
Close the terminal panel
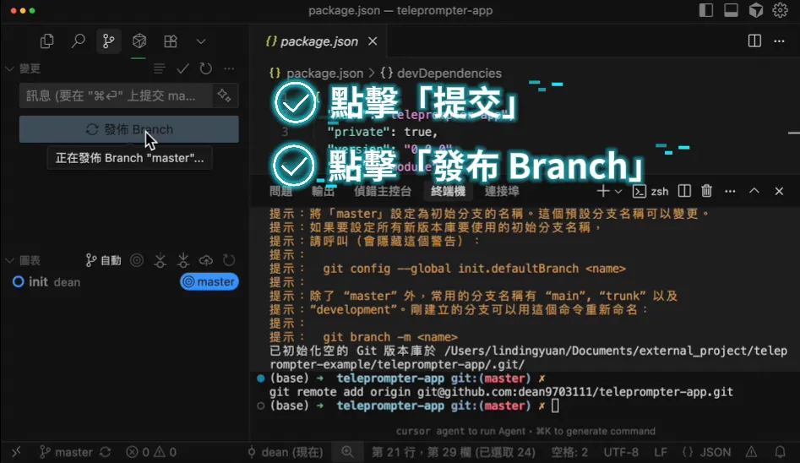(x=779, y=191)
